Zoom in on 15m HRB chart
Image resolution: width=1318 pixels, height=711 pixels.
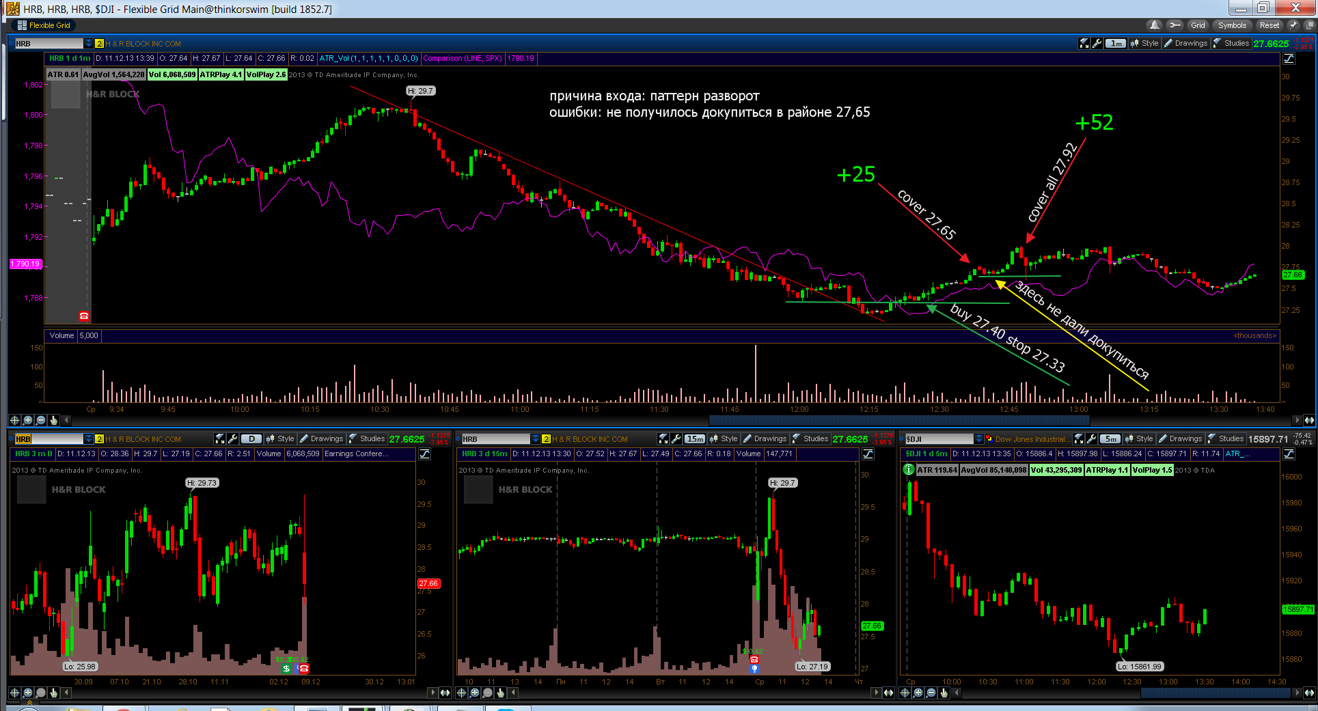click(475, 693)
